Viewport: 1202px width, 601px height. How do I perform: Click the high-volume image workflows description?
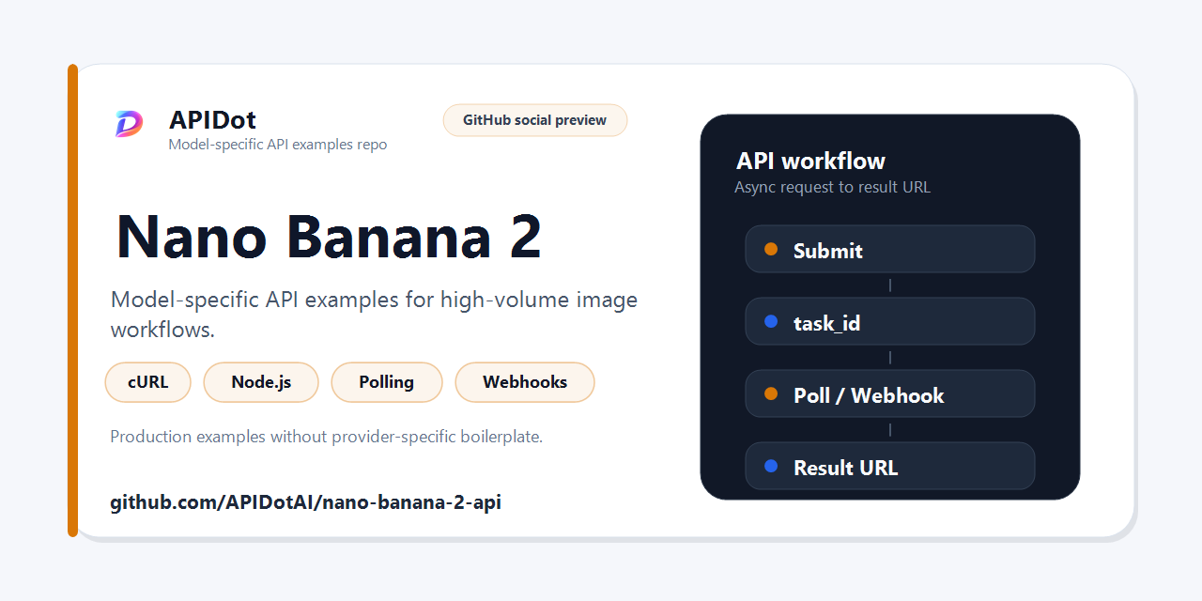tap(374, 315)
